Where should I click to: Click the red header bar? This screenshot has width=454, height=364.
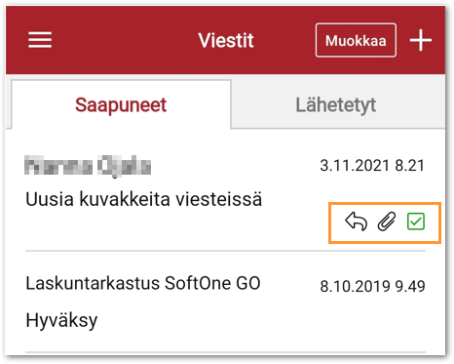225,40
